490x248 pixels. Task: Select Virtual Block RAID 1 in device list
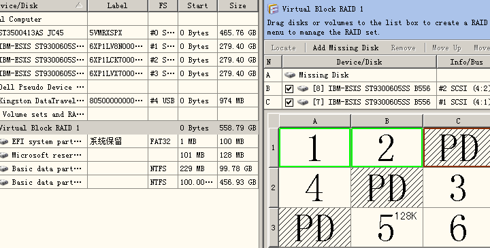coord(129,128)
